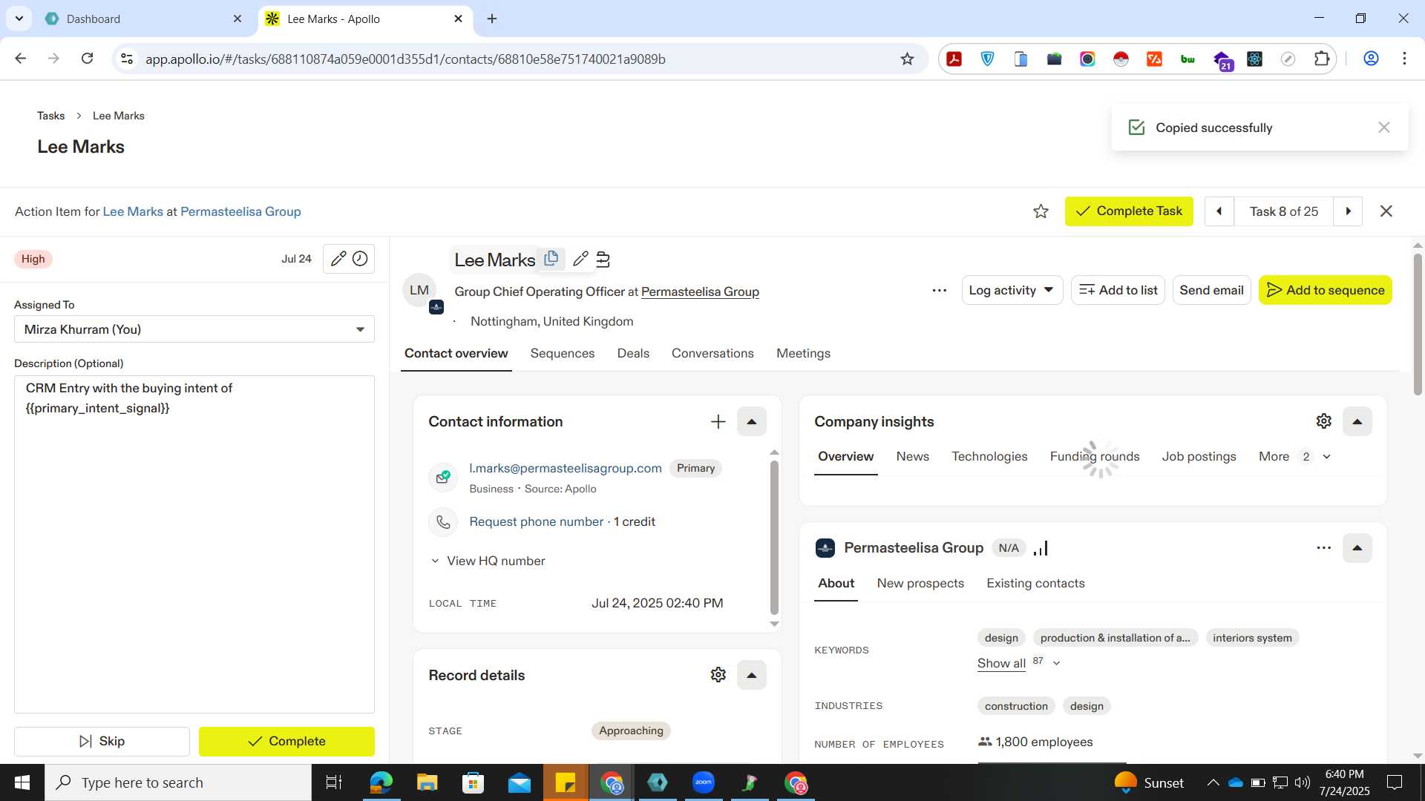The image size is (1425, 801).
Task: Open Zoom from taskbar
Action: [x=703, y=782]
